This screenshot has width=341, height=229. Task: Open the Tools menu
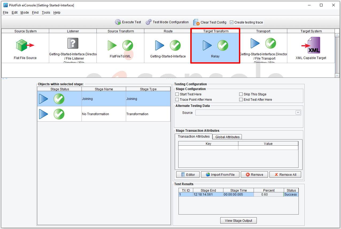(x=46, y=13)
